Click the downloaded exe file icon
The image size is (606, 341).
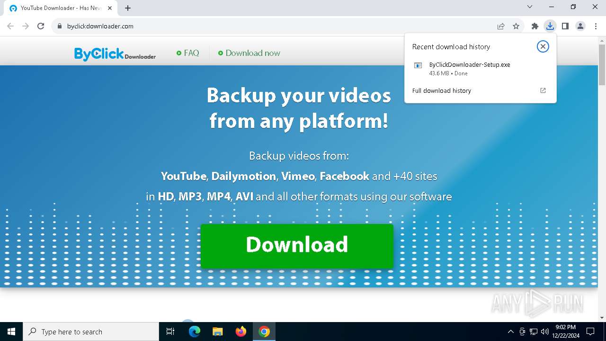click(418, 65)
